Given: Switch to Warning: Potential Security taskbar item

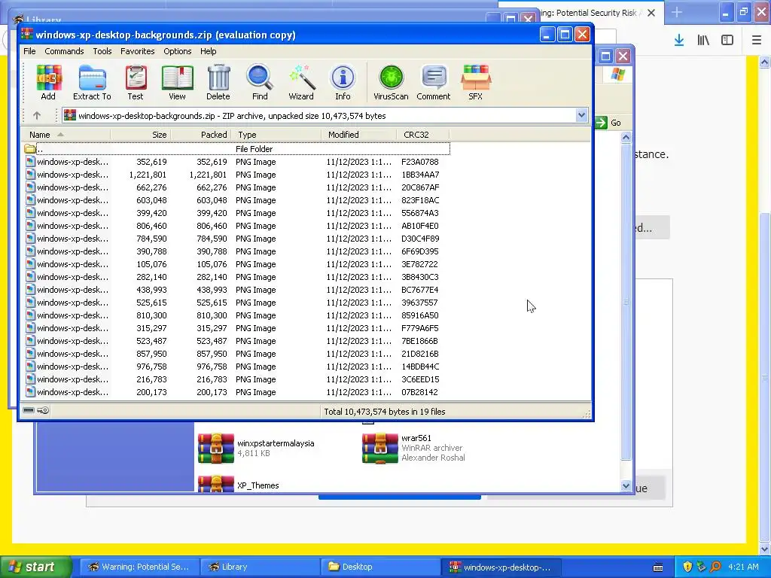Looking at the screenshot, I should click(x=139, y=567).
